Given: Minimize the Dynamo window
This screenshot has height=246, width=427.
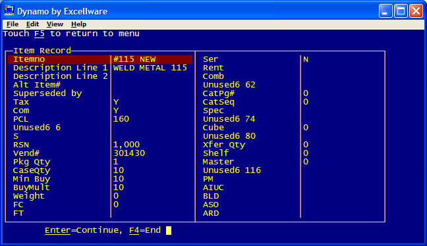Looking at the screenshot, I should (385, 11).
